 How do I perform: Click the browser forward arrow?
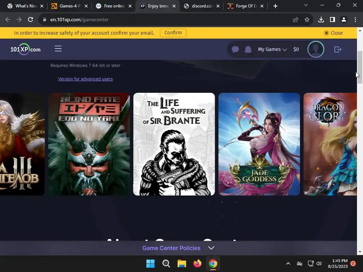tap(19, 20)
